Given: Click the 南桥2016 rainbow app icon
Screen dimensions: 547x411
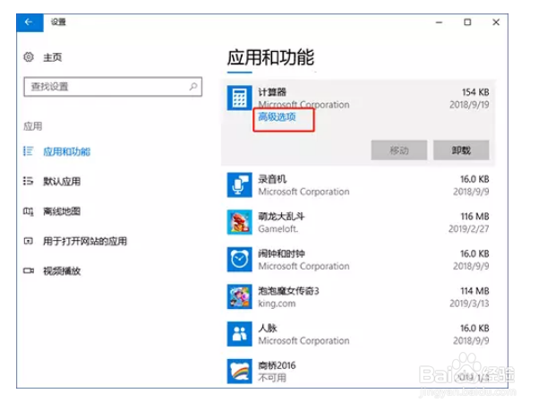Looking at the screenshot, I should click(x=240, y=372).
